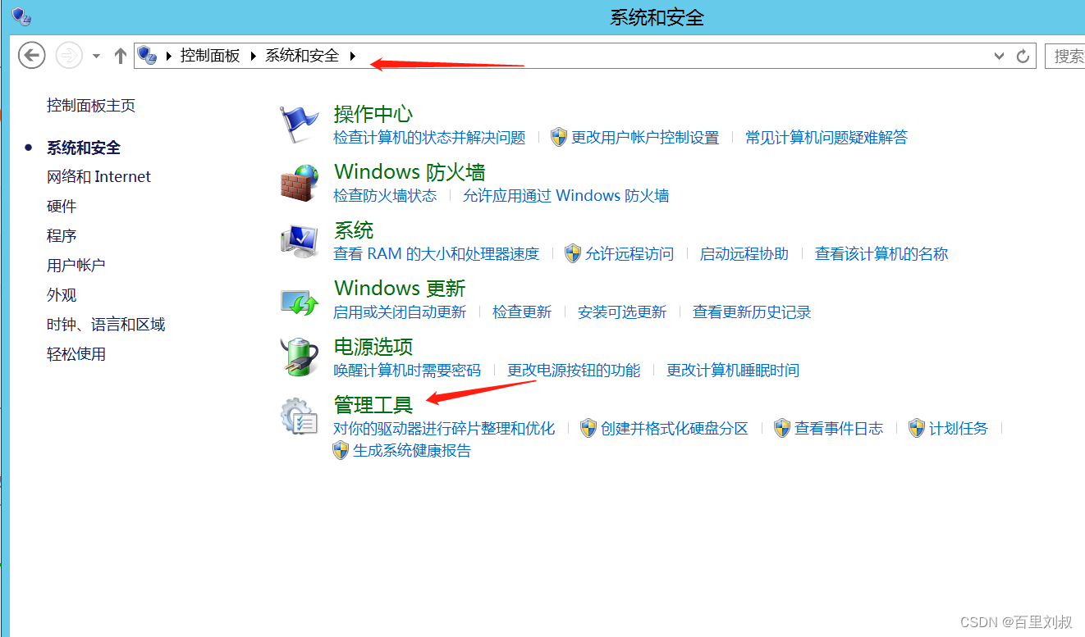1085x637 pixels.
Task: Open 硬件 category in sidebar
Action: pyautogui.click(x=62, y=206)
